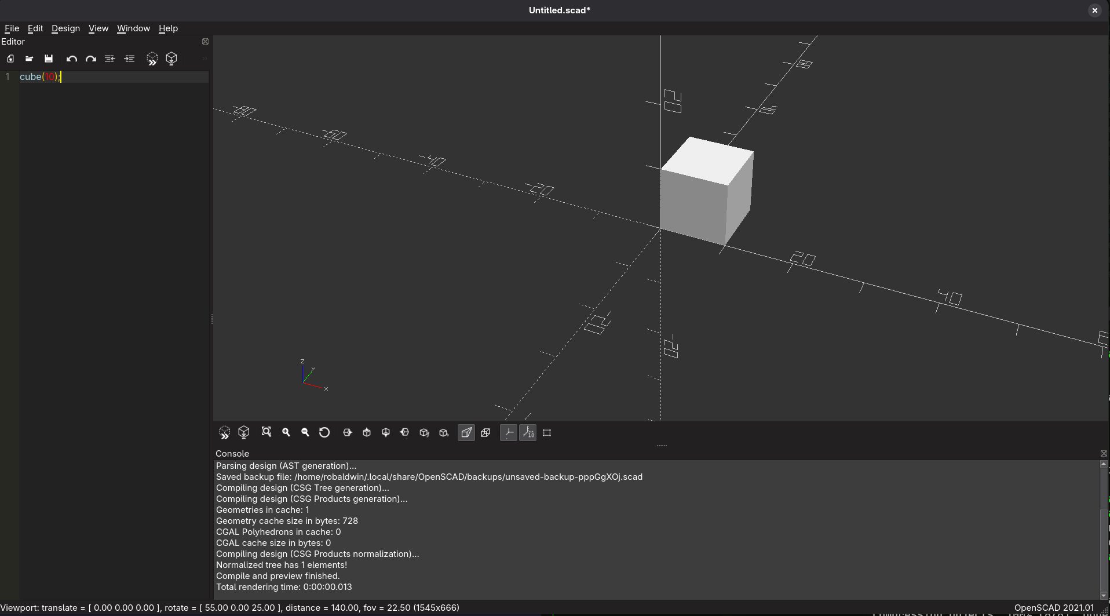Toggle orthogonal projection
Screen dimensions: 1110x616
click(x=485, y=432)
